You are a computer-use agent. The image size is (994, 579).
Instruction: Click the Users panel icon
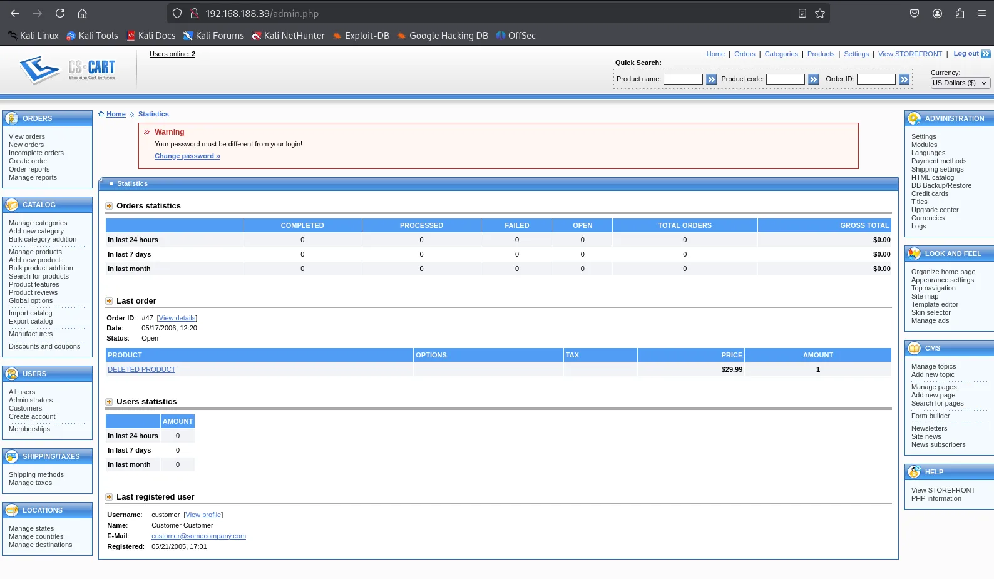point(12,374)
